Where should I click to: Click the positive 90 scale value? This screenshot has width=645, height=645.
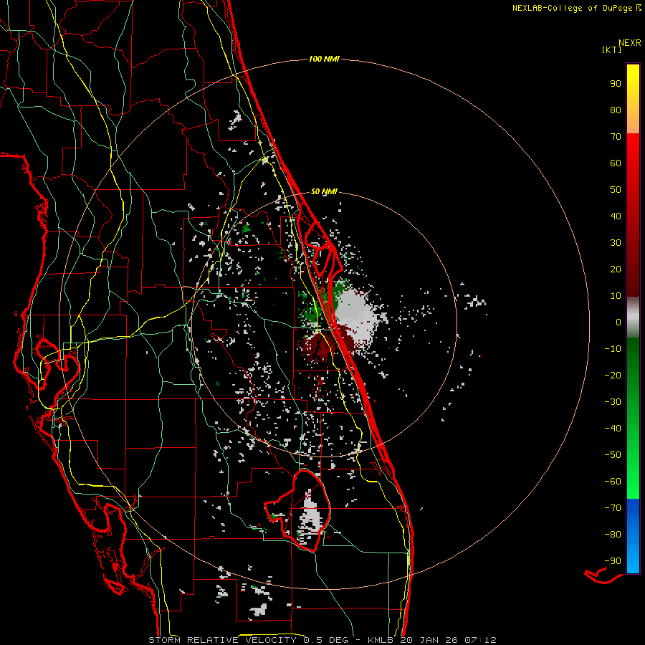pos(616,84)
